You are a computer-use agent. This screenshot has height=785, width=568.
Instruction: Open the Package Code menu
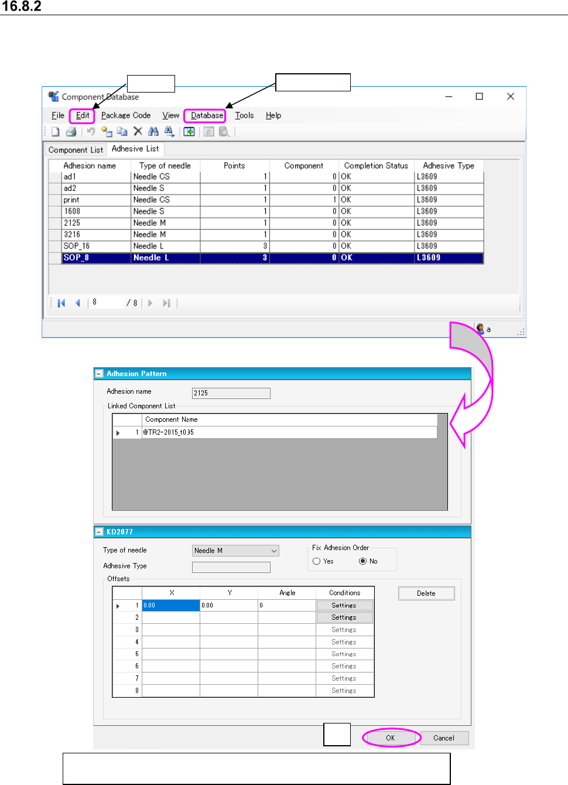[126, 115]
